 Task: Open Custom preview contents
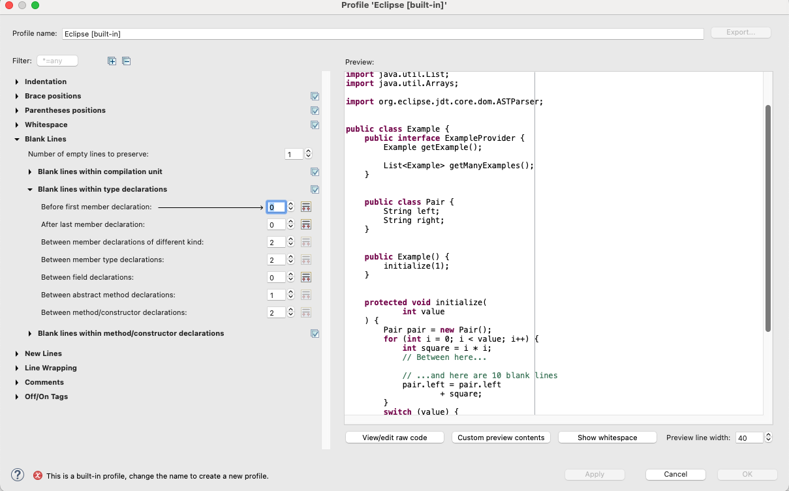501,438
